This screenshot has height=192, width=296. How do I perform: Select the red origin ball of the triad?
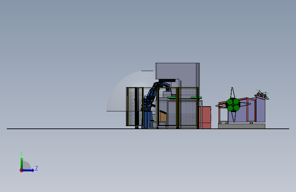(21, 170)
